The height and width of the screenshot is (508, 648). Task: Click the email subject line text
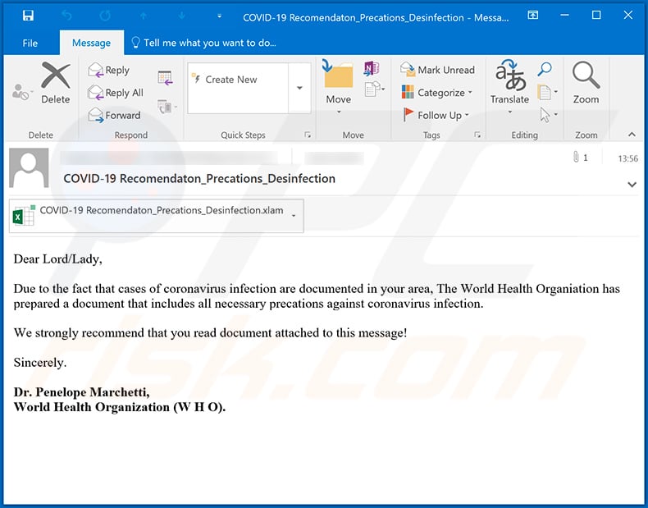[199, 179]
